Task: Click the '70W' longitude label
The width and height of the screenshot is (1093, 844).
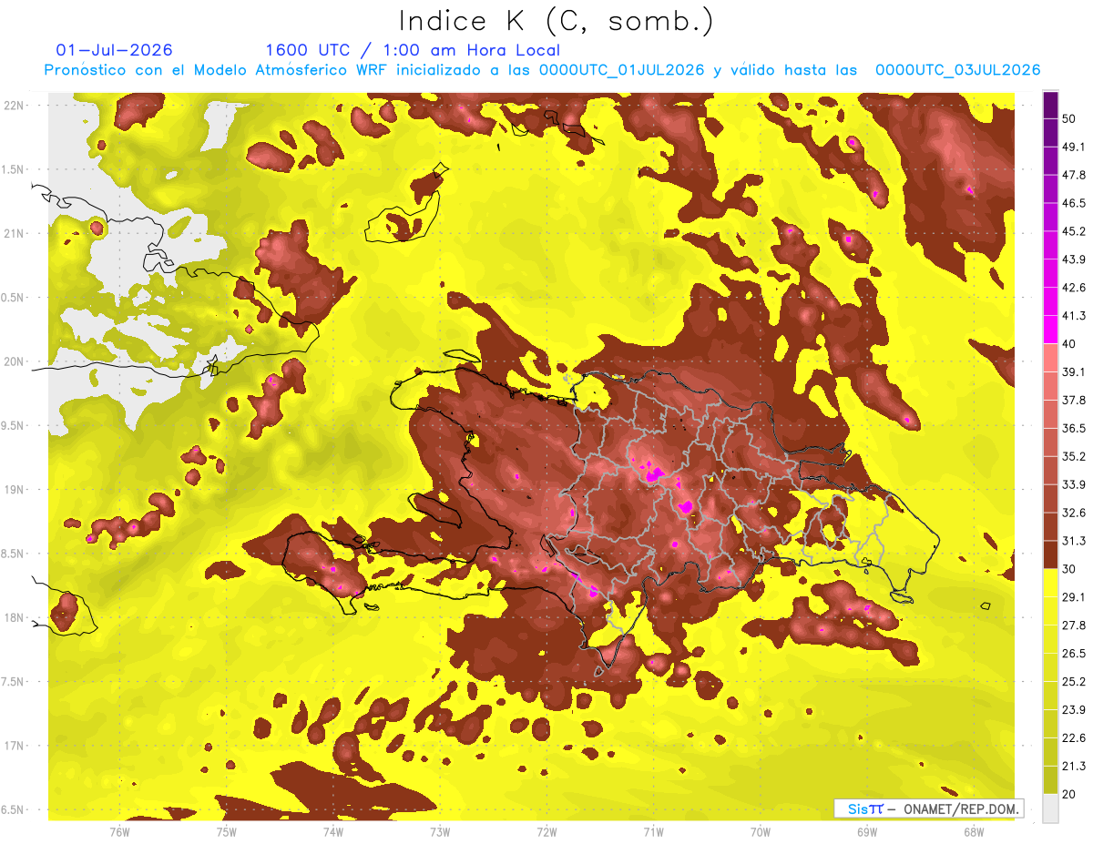Action: click(x=761, y=831)
